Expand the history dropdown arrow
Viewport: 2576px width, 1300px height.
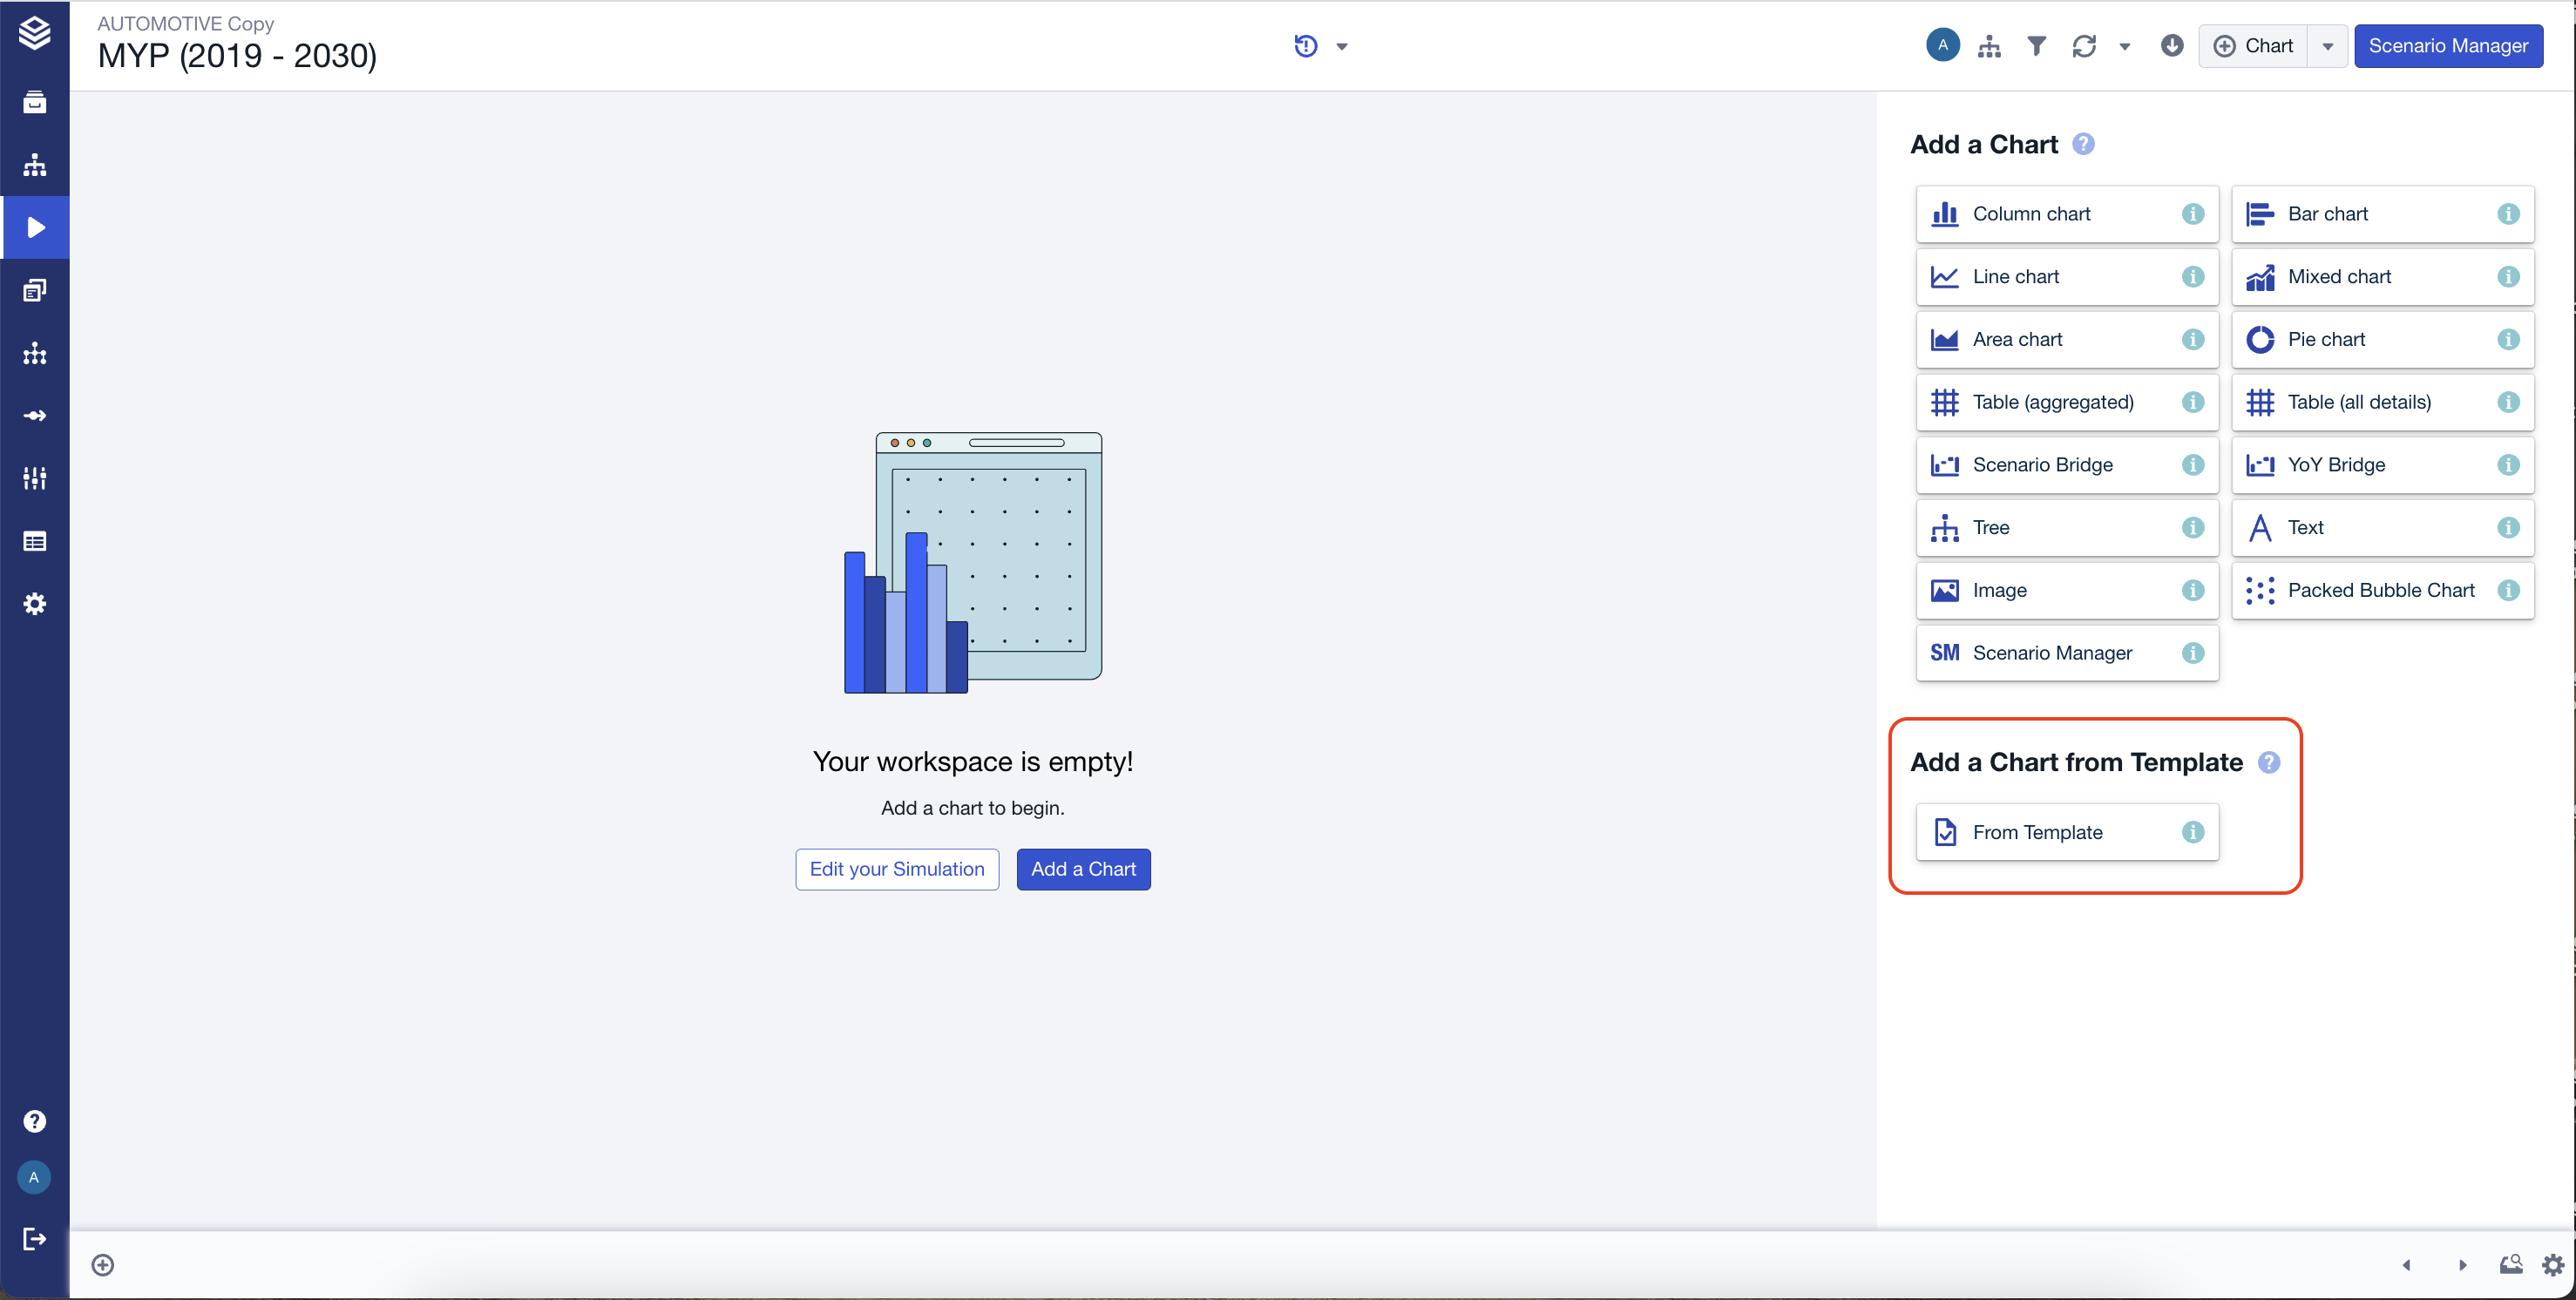pyautogui.click(x=1342, y=47)
